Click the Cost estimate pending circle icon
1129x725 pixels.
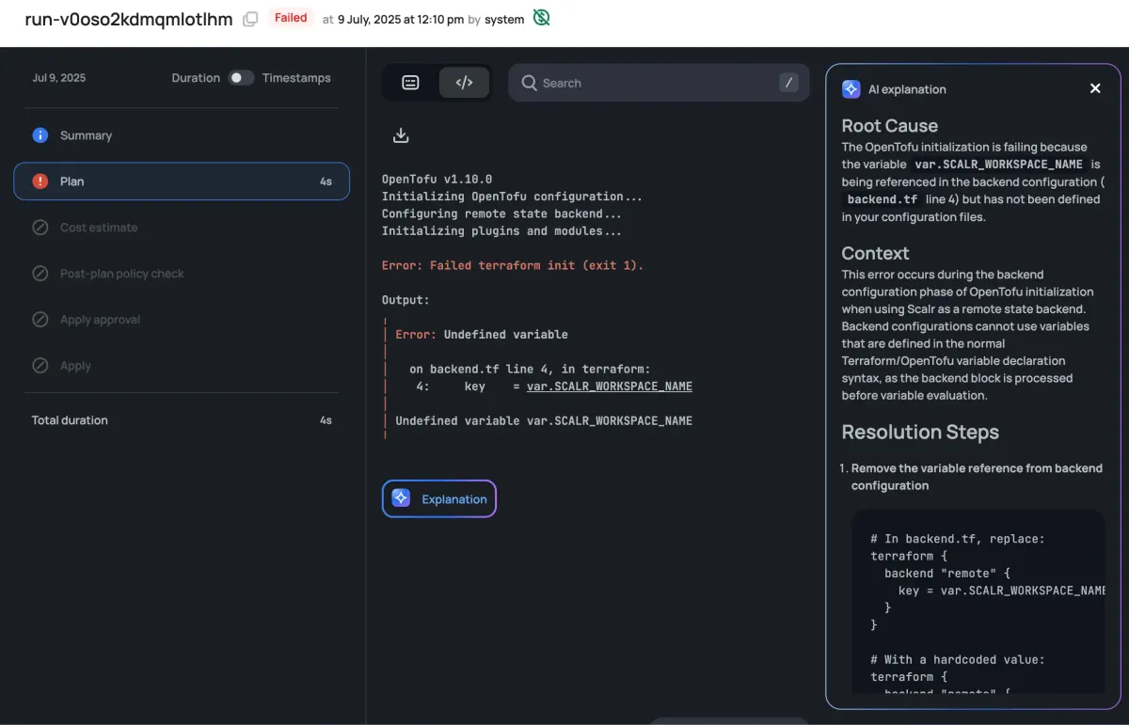[x=40, y=227]
